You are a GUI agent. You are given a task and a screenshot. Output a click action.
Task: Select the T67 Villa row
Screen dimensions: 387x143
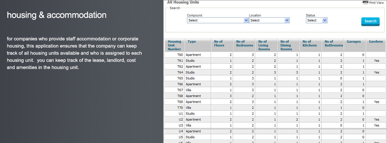click(275, 90)
